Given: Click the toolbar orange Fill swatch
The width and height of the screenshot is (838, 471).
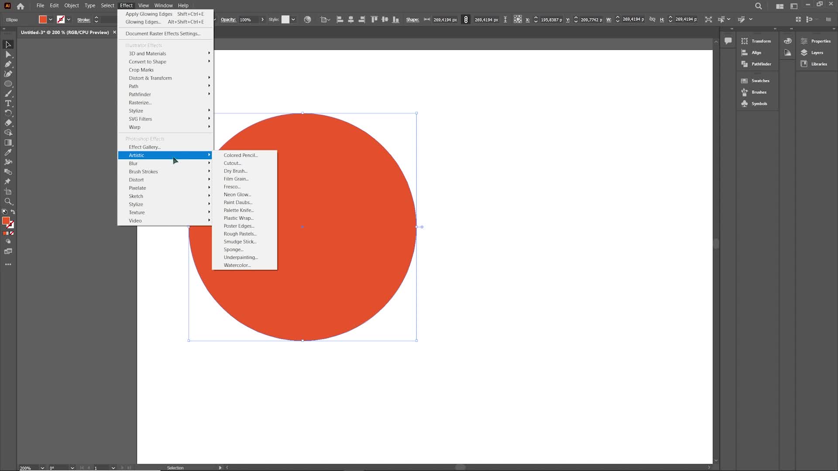Looking at the screenshot, I should (6, 221).
